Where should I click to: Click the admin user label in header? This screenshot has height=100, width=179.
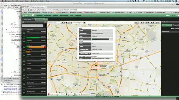point(168,16)
